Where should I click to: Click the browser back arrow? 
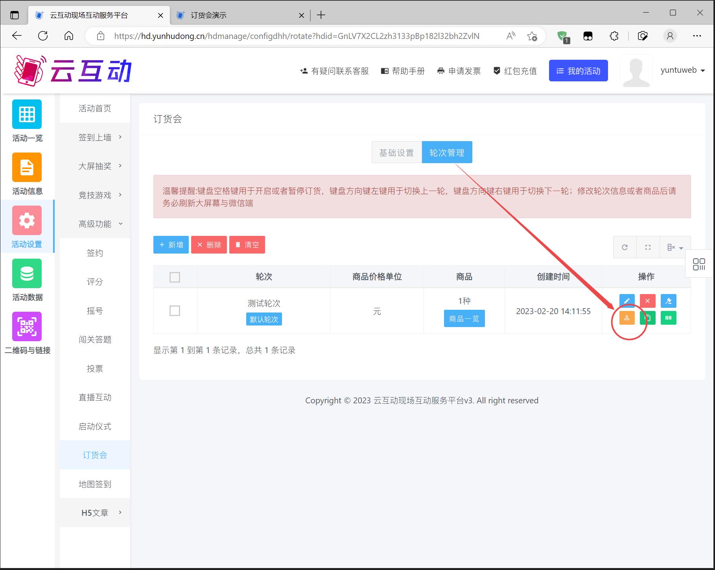point(17,36)
